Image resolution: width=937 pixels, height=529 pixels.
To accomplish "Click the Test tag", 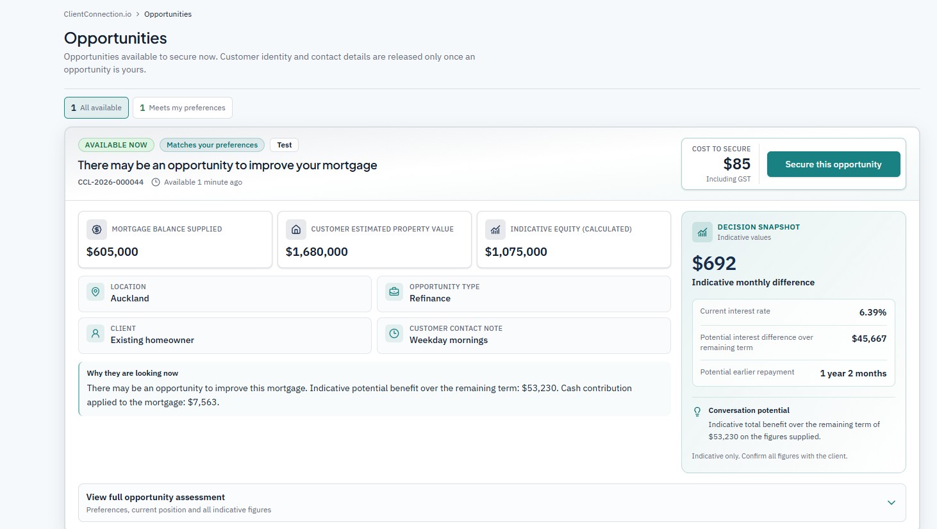I will (285, 145).
